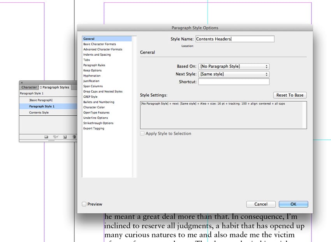
Task: Select Span Columns in the list
Action: pos(93,87)
